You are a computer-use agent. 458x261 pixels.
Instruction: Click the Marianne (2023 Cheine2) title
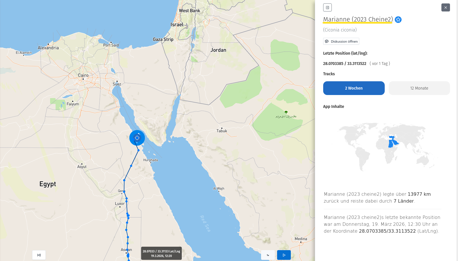tap(358, 19)
